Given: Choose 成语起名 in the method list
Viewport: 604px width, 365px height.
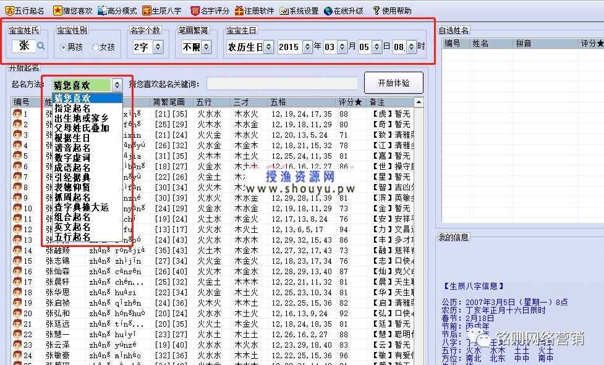Looking at the screenshot, I should click(x=87, y=168).
